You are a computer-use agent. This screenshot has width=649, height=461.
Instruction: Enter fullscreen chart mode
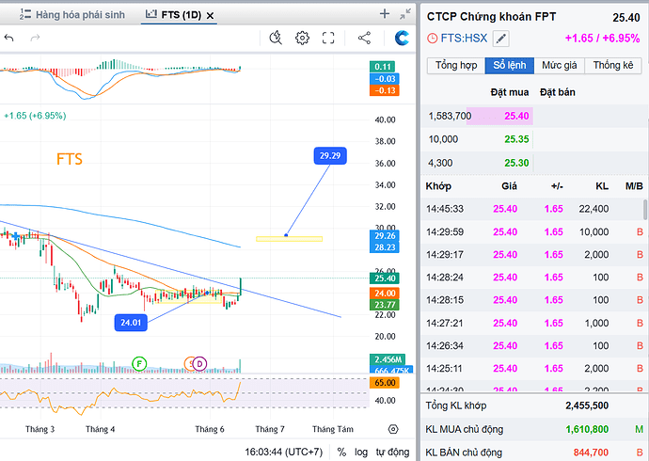tap(328, 38)
